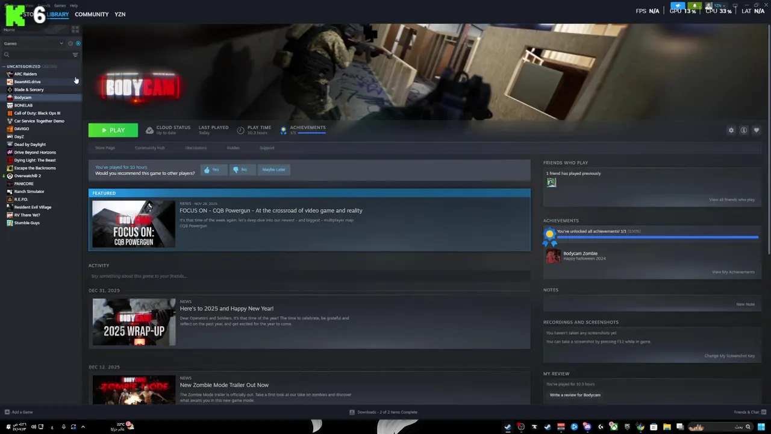Open New Zombie Mode Trailer Out Now
Image resolution: width=771 pixels, height=434 pixels.
(x=224, y=385)
